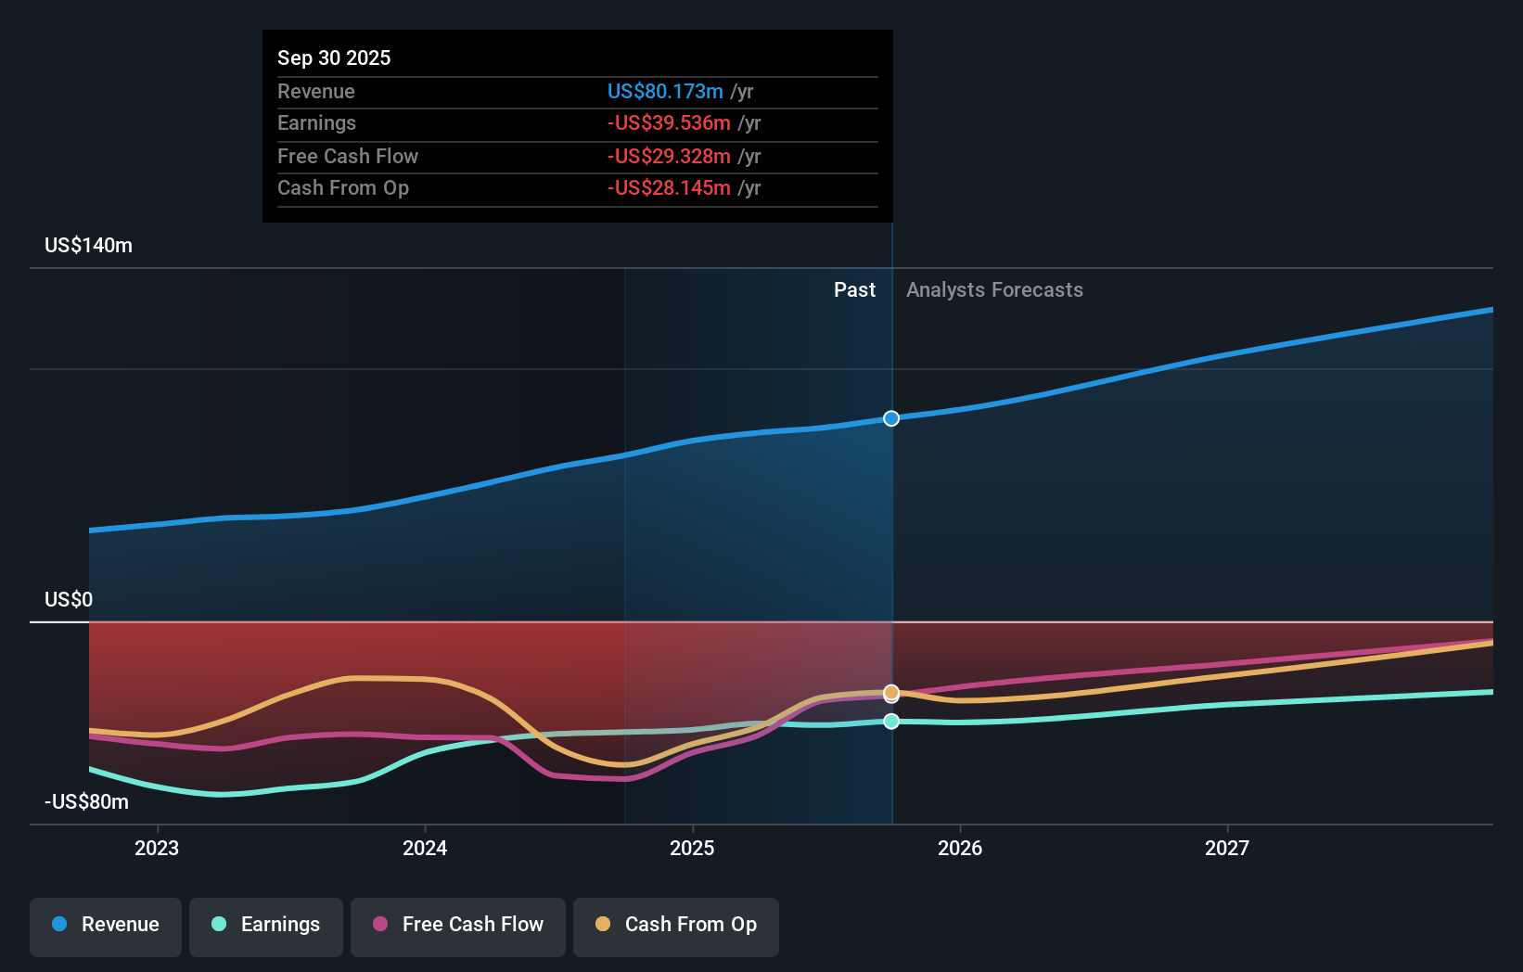The height and width of the screenshot is (972, 1523).
Task: Click the orange Cash From Op legend dot
Action: (602, 926)
